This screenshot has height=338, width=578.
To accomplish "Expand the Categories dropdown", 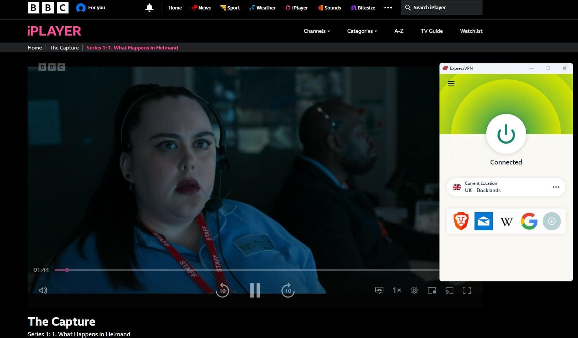I will tap(362, 31).
